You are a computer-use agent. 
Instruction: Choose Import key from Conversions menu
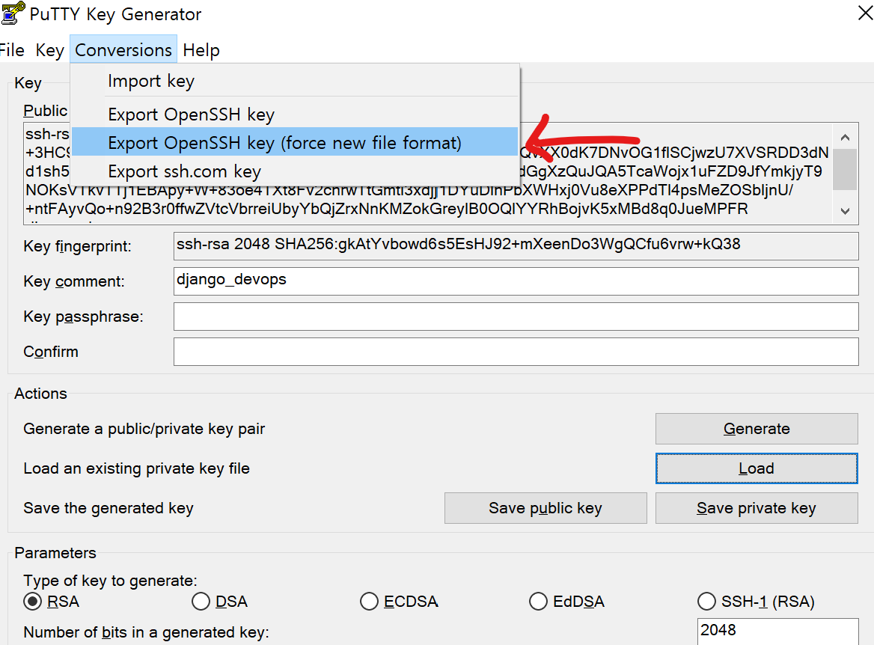295,81
